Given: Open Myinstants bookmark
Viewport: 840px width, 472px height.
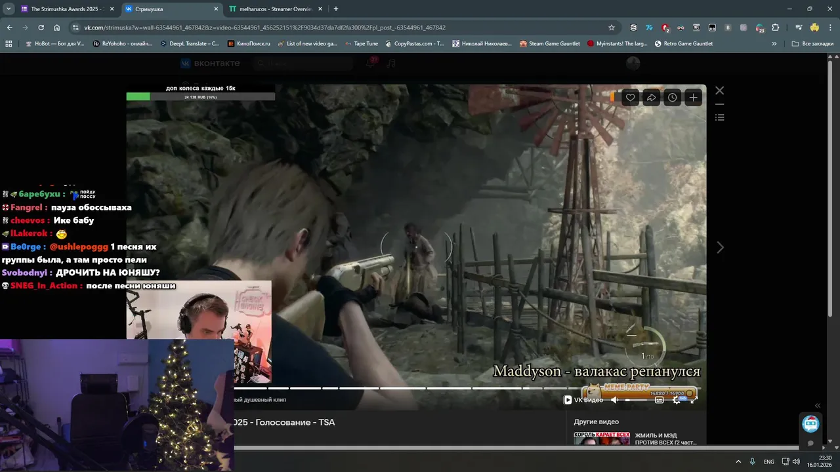Looking at the screenshot, I should pyautogui.click(x=617, y=44).
